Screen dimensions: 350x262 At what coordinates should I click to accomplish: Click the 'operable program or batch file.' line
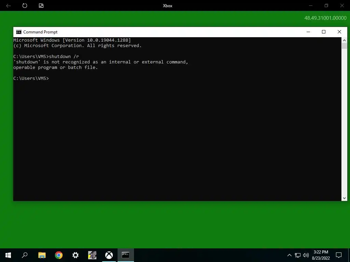pos(56,67)
